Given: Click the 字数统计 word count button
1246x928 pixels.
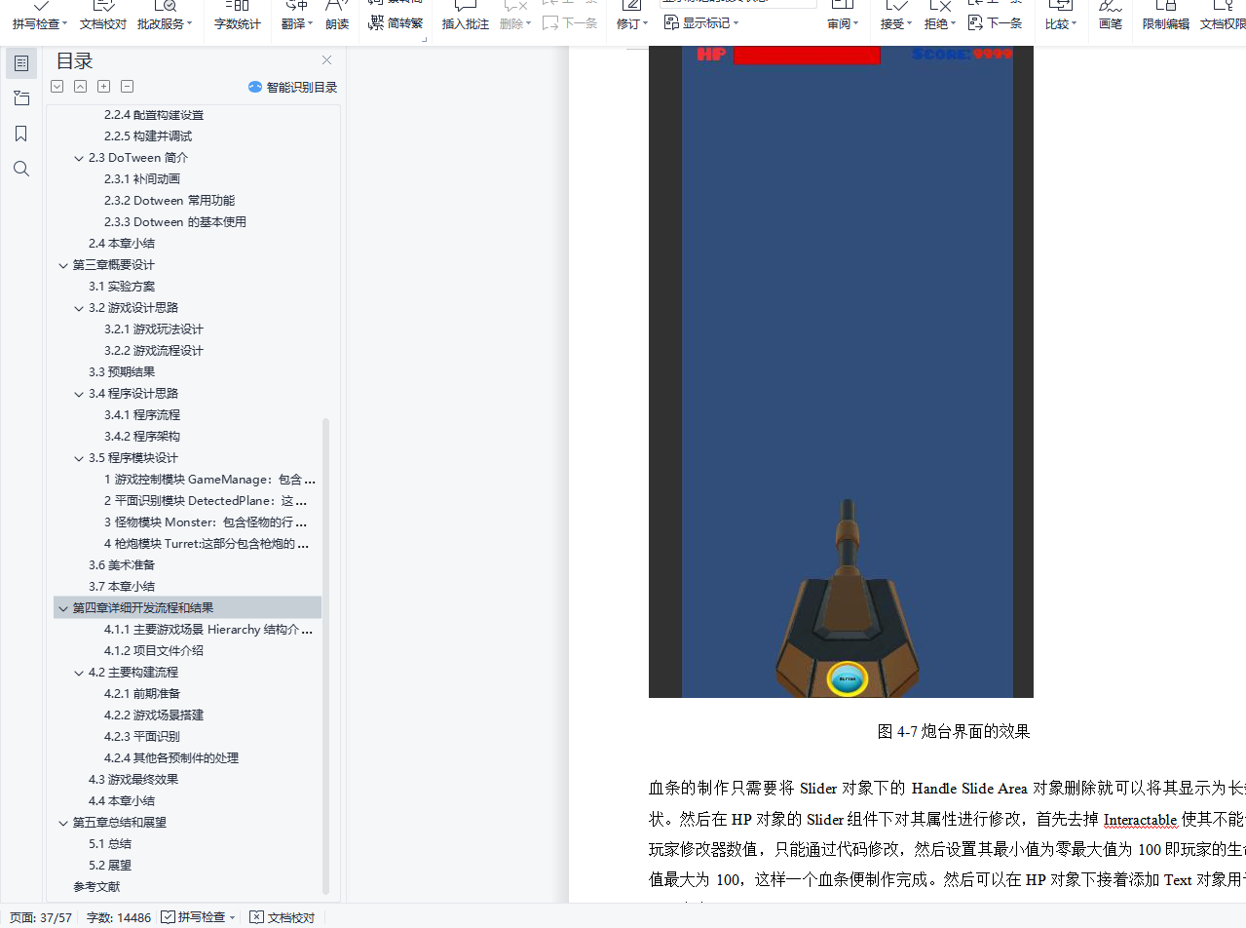Looking at the screenshot, I should [238, 23].
